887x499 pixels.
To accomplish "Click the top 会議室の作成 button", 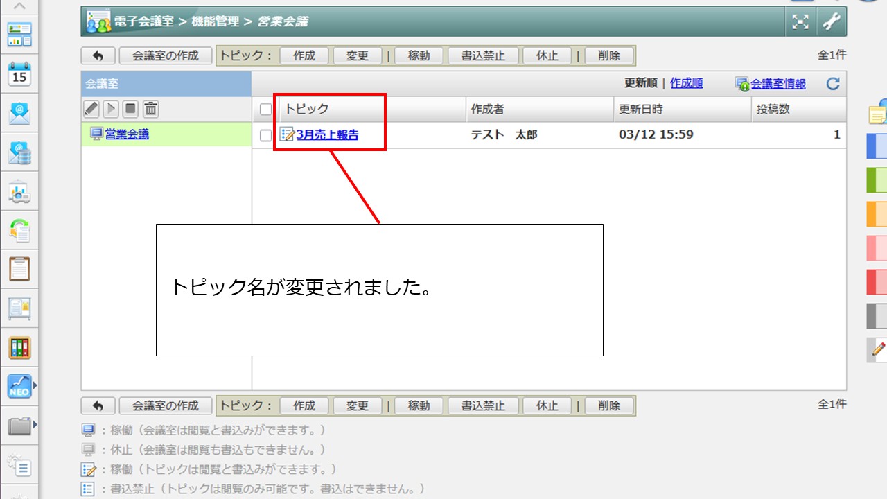I will pos(166,55).
